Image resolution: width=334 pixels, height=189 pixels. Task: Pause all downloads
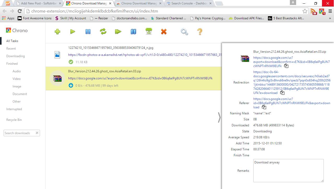point(133,31)
